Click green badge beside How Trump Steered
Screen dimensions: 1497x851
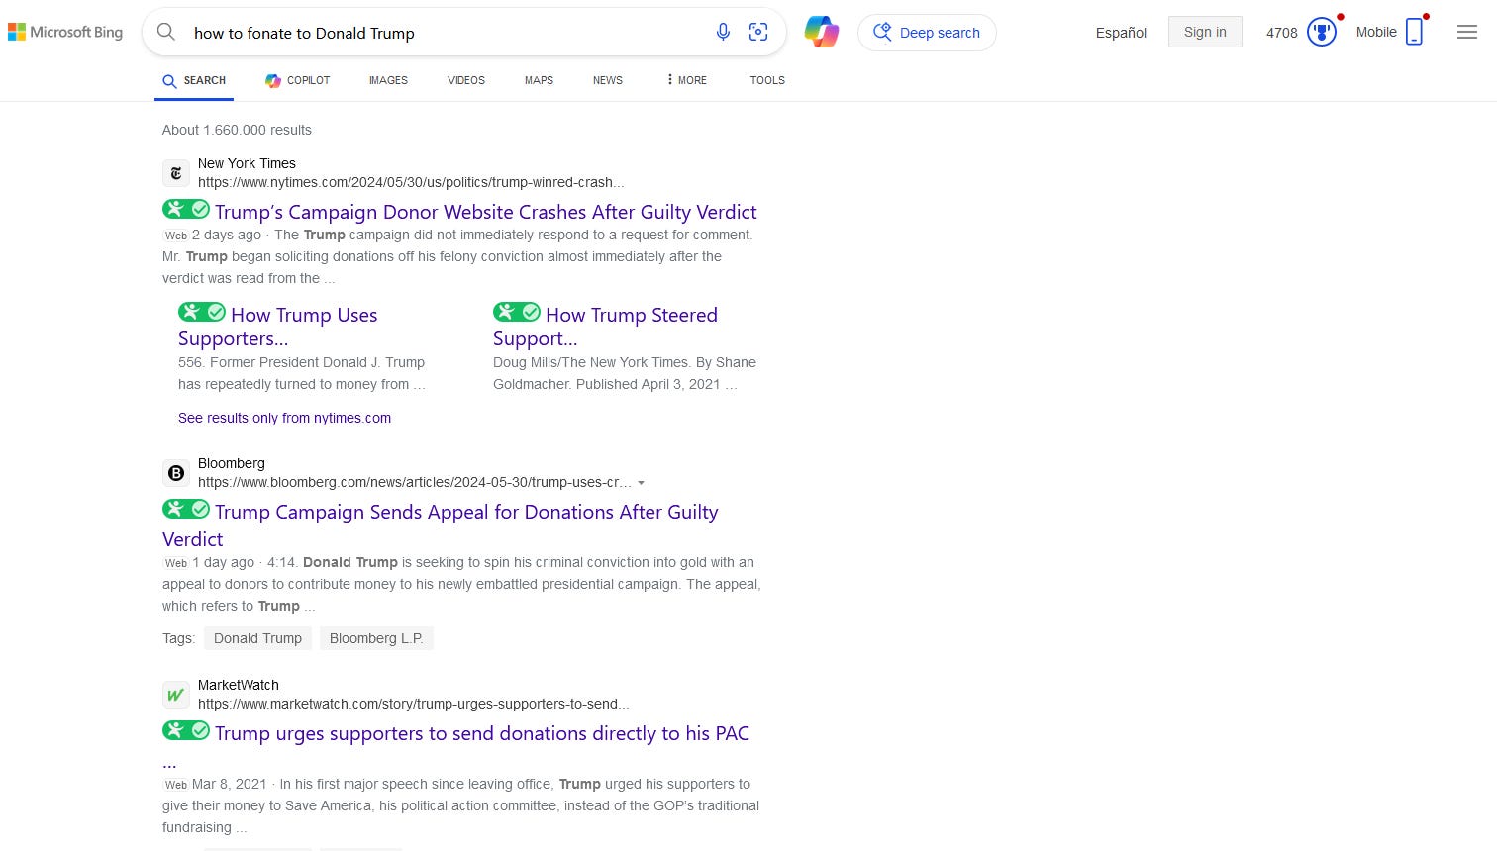[x=517, y=312]
